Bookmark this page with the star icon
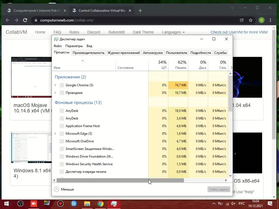The height and width of the screenshot is (209, 279). coord(251,20)
